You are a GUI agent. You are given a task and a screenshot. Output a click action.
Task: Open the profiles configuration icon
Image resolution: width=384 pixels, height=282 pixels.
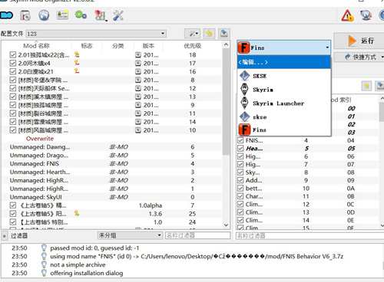pos(62,15)
